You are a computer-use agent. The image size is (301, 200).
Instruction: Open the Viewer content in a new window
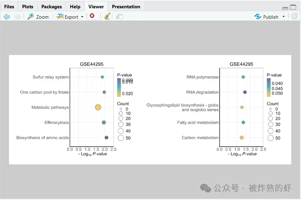point(119,16)
